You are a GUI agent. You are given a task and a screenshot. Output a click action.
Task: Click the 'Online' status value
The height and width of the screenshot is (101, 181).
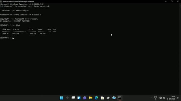click(x=16, y=34)
